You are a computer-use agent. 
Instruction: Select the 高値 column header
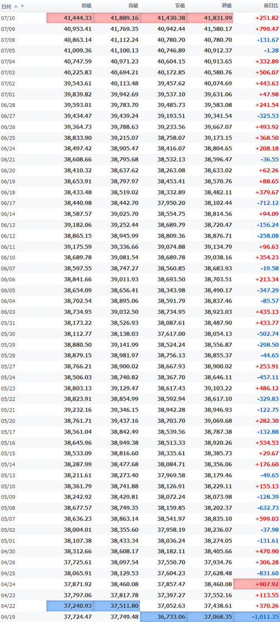[x=133, y=6]
